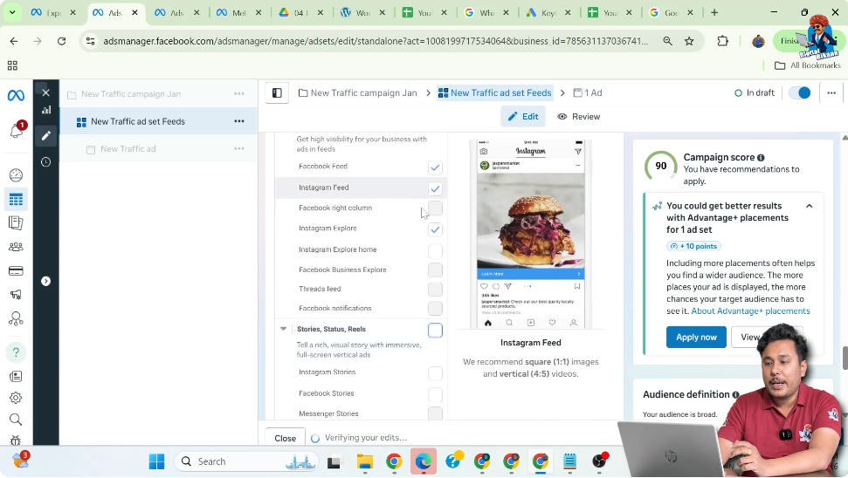Viewport: 848px width, 478px height.
Task: Open Windows Start button
Action: [157, 461]
